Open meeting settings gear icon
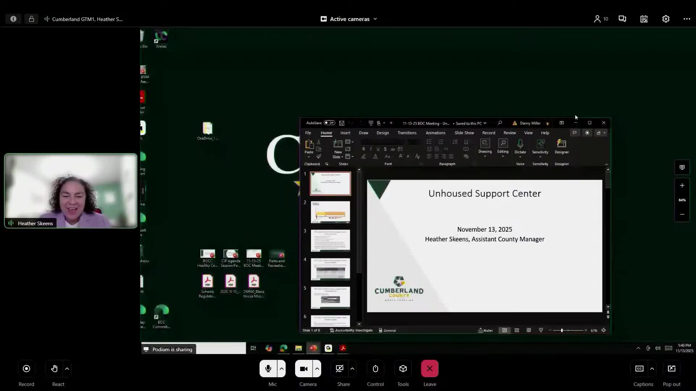This screenshot has height=391, width=696. (666, 19)
